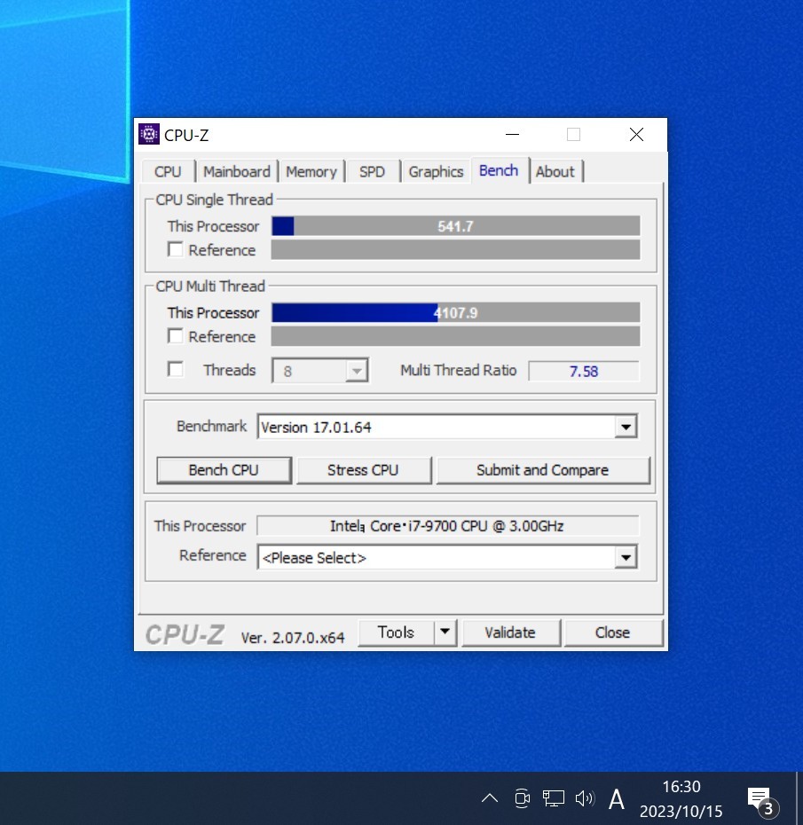Viewport: 803px width, 825px height.
Task: Enable Single Thread Reference checkbox
Action: 175,249
